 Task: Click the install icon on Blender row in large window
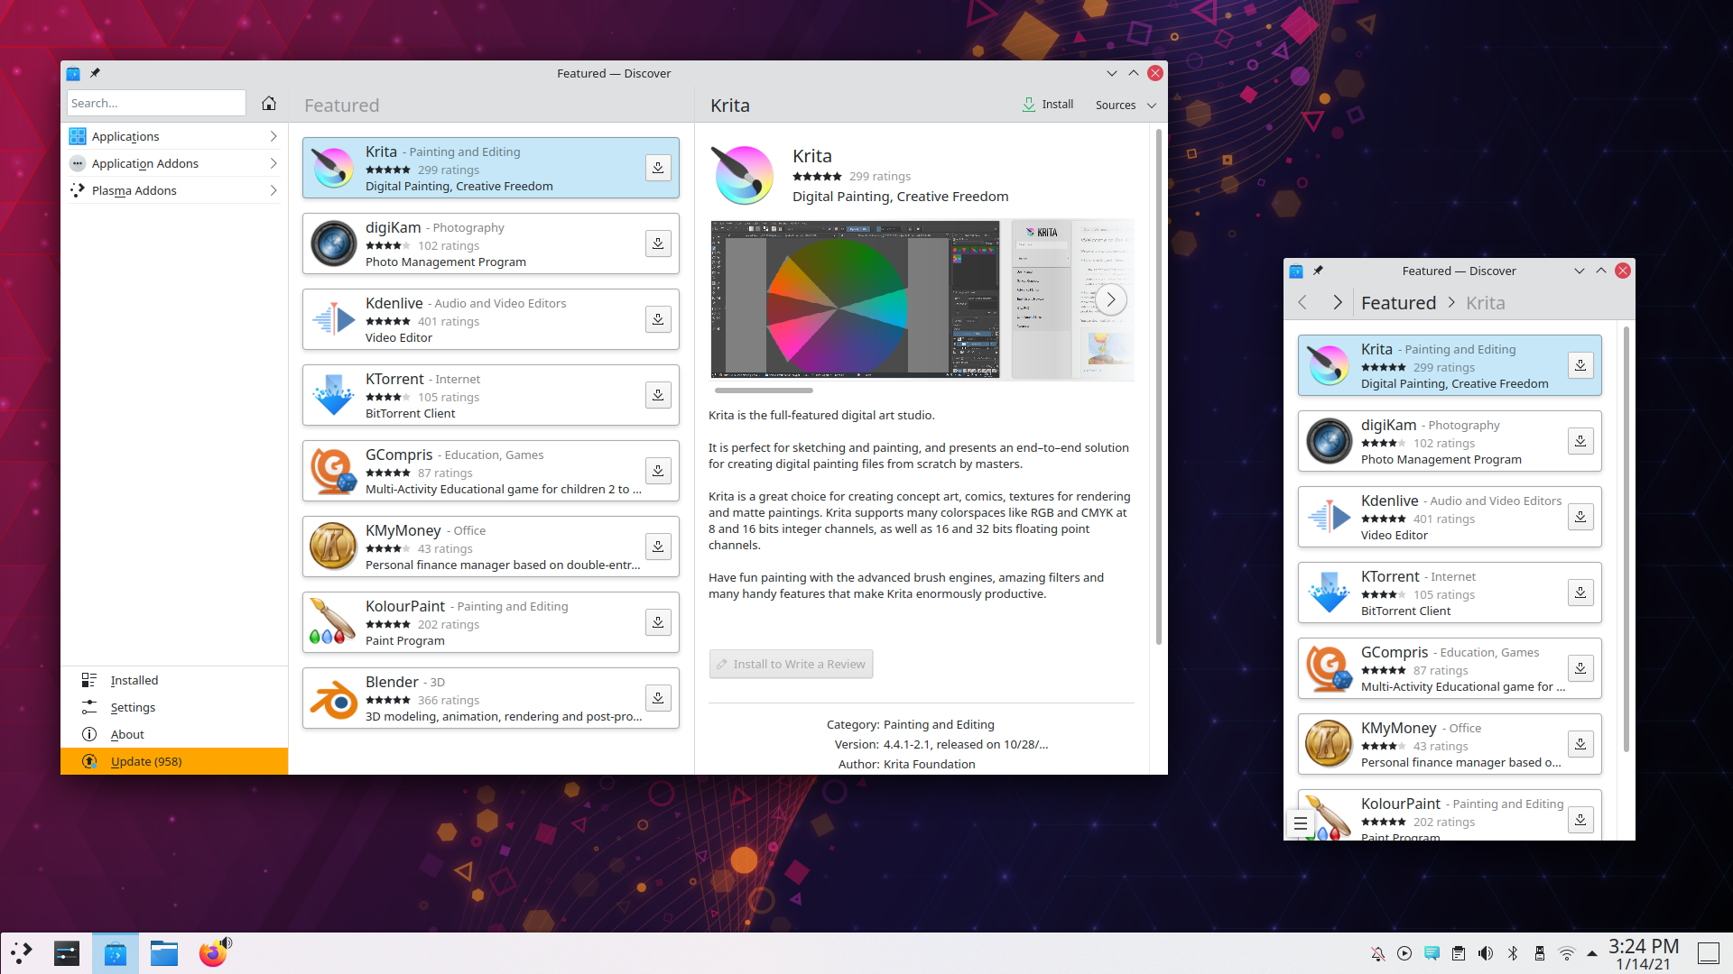(658, 698)
